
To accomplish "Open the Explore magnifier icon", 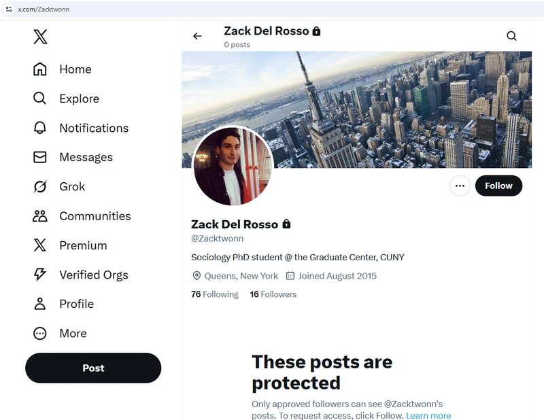I will pyautogui.click(x=40, y=99).
